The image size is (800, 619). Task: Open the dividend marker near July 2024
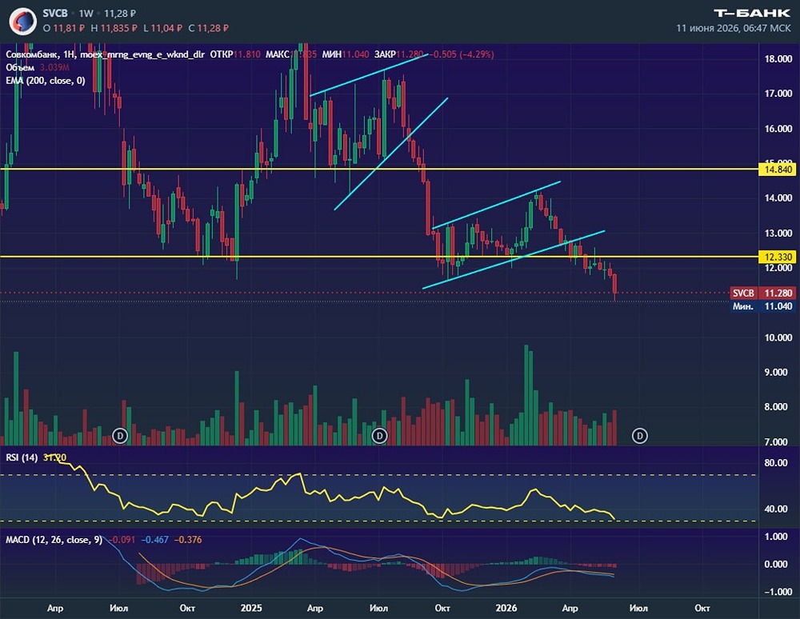(x=120, y=435)
